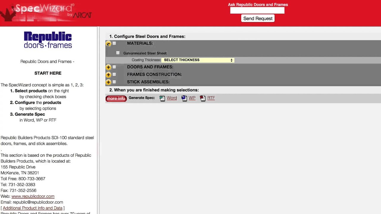
Task: Select the STICK ASSEMBLIES heading text
Action: coord(148,82)
